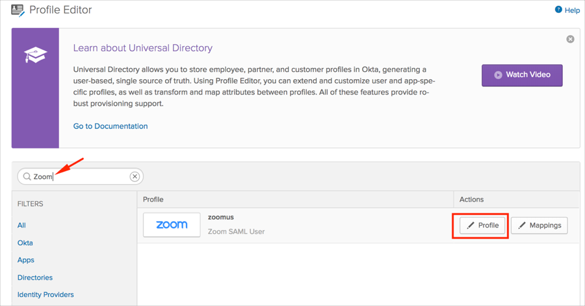Click the Zoom logo thumbnail
The image size is (585, 306).
click(172, 225)
